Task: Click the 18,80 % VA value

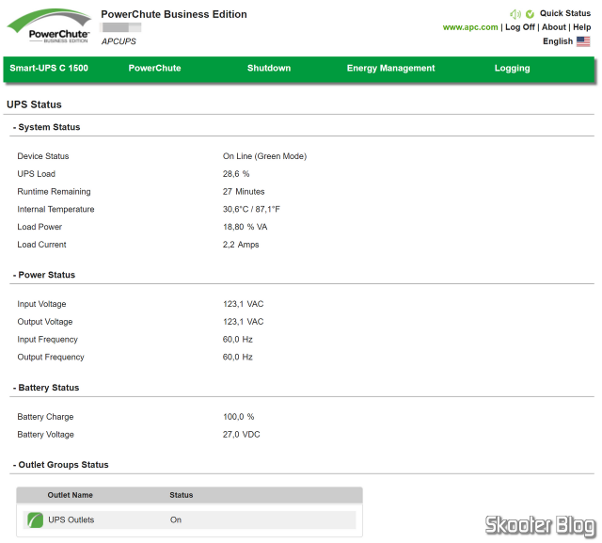Action: click(245, 227)
